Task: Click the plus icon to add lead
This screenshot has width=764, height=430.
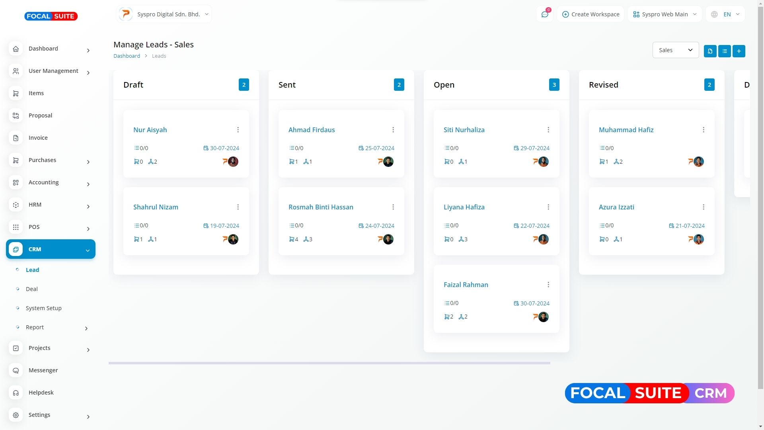Action: tap(739, 51)
